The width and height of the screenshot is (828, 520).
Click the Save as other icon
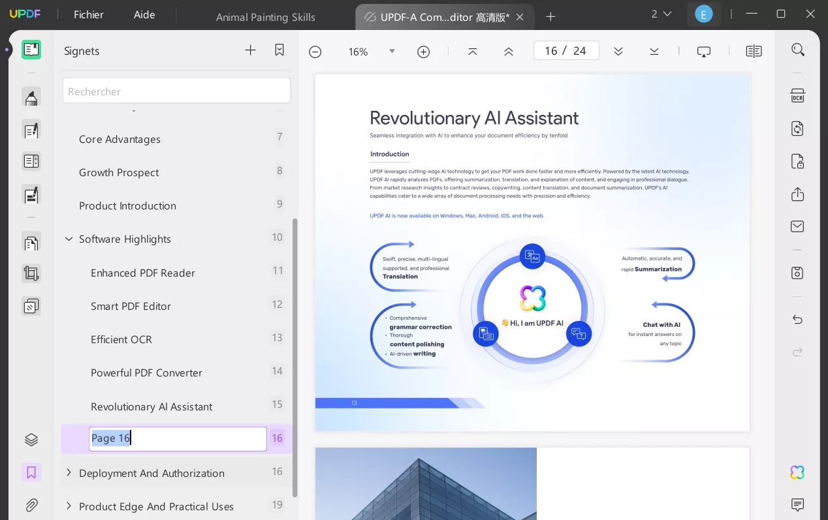(x=797, y=273)
